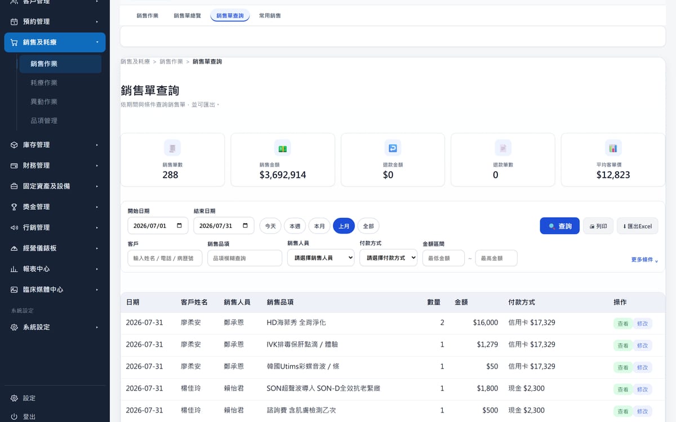
Task: Click the 最低金額 input field
Action: point(443,258)
